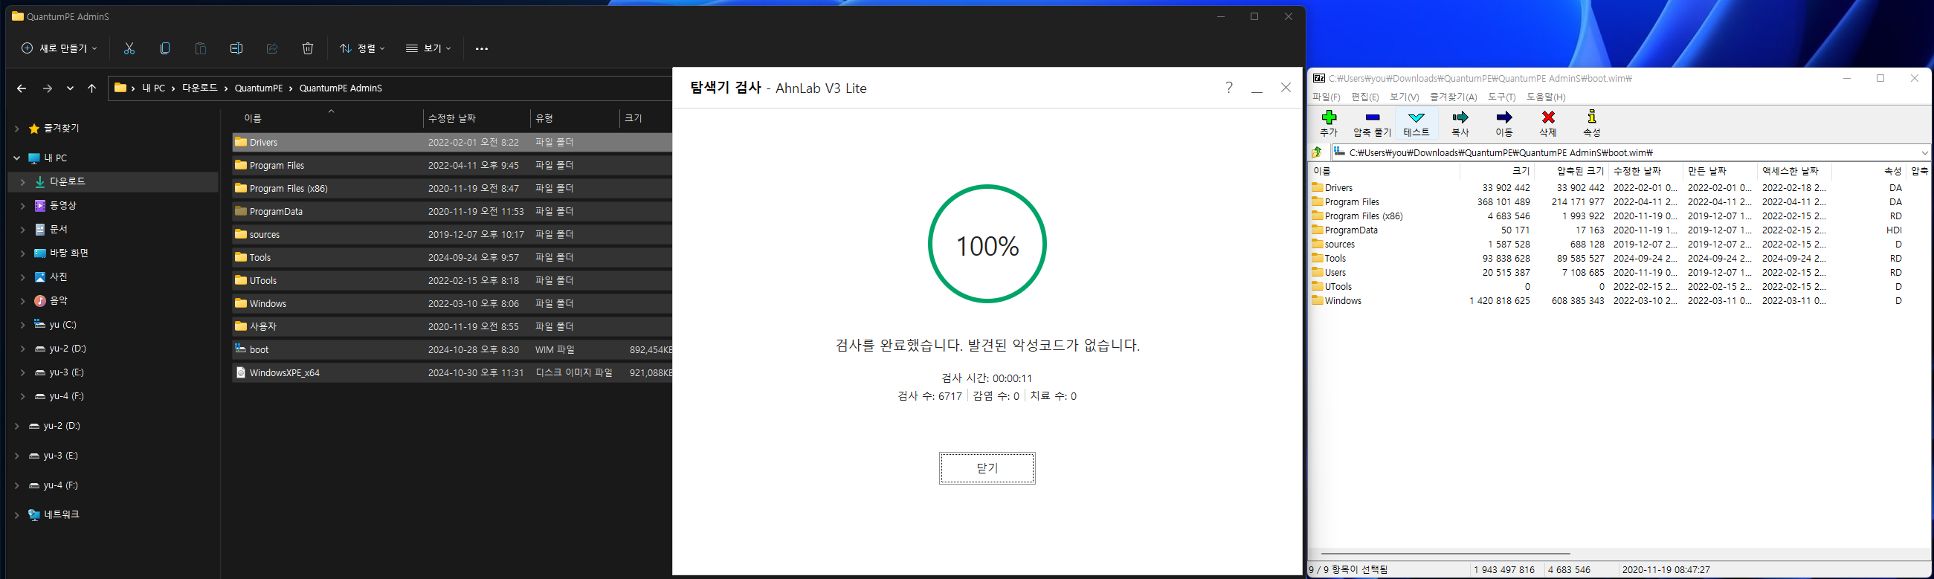Select 문서 in navigation pane
1934x579 pixels.
click(x=59, y=230)
